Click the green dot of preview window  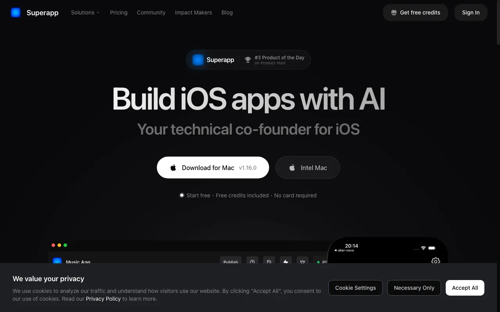65,245
